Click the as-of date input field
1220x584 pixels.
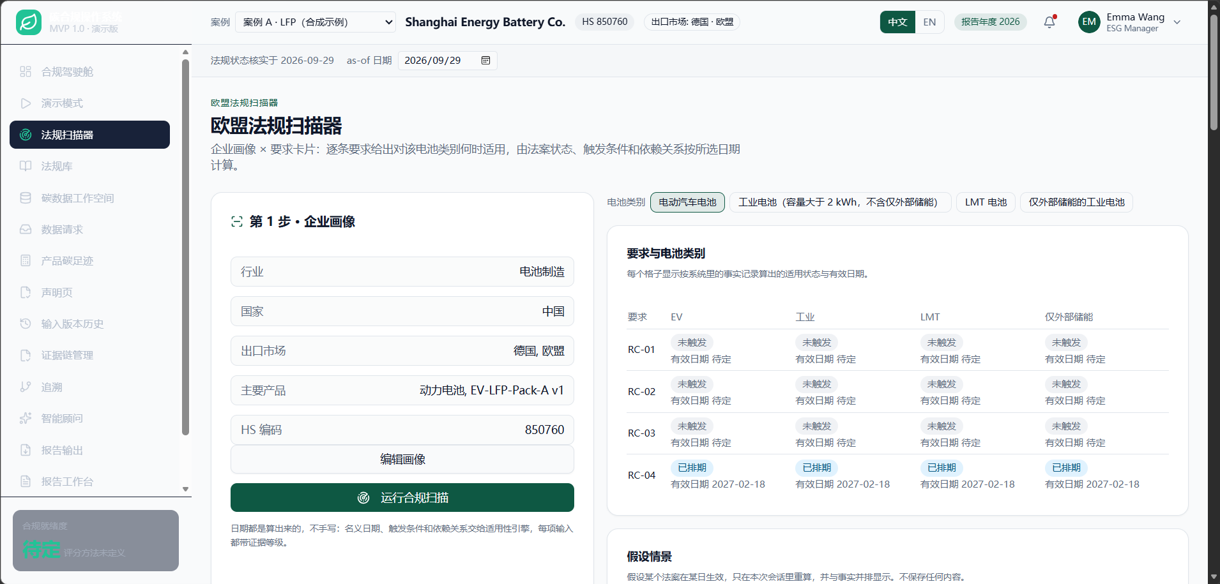pos(447,60)
